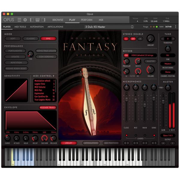The width and height of the screenshot is (180, 180).
Task: Open the Automation tab
Action: (37, 27)
